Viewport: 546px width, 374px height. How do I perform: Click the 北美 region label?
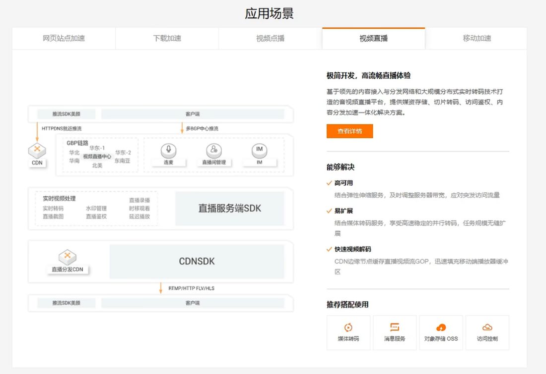[97, 165]
